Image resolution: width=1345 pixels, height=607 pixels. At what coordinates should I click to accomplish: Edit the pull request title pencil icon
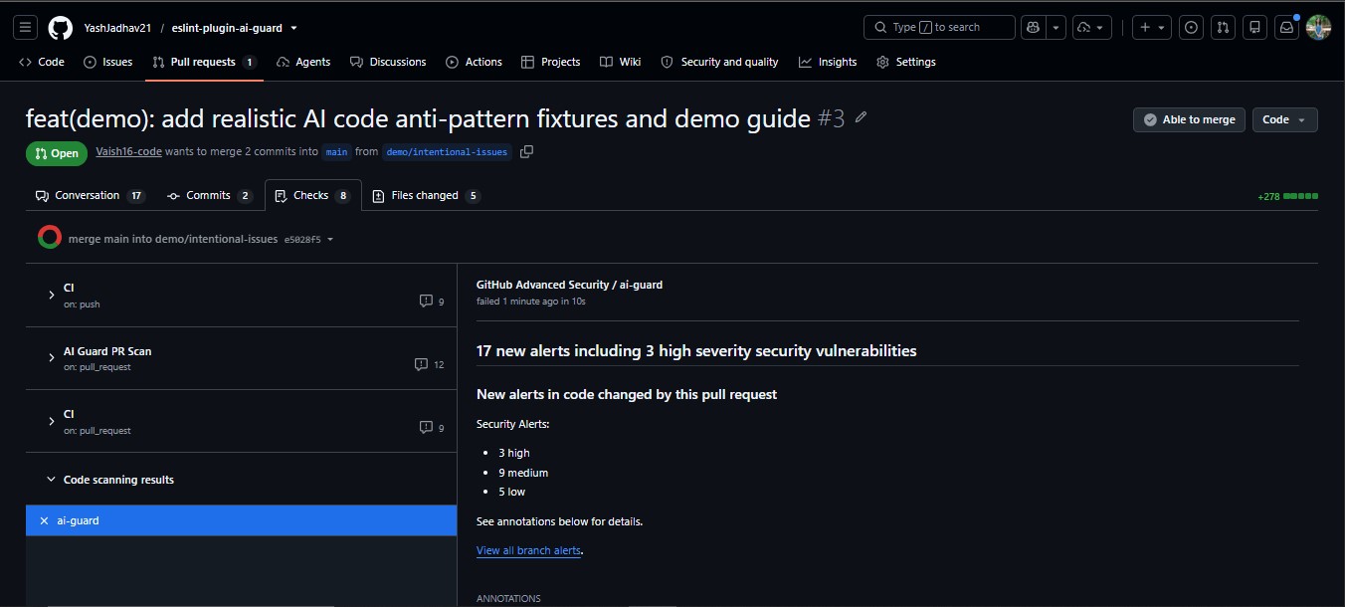(x=862, y=118)
